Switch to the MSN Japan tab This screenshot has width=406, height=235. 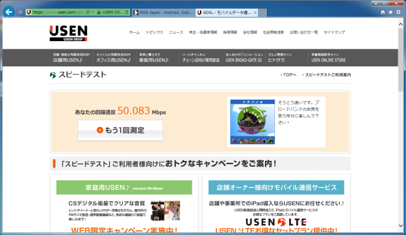[163, 13]
